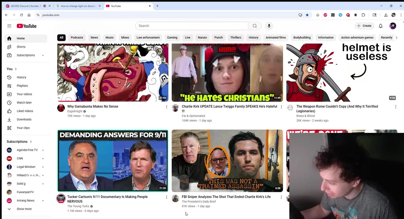Bookmark this page with star icon

(x=307, y=15)
